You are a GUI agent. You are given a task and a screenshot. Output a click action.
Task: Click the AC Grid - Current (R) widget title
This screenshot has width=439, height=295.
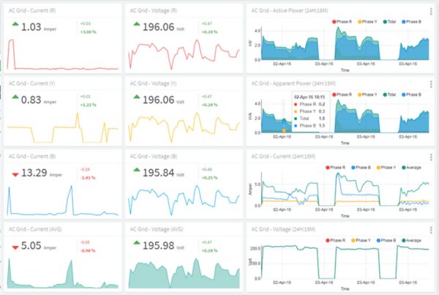pyautogui.click(x=31, y=10)
